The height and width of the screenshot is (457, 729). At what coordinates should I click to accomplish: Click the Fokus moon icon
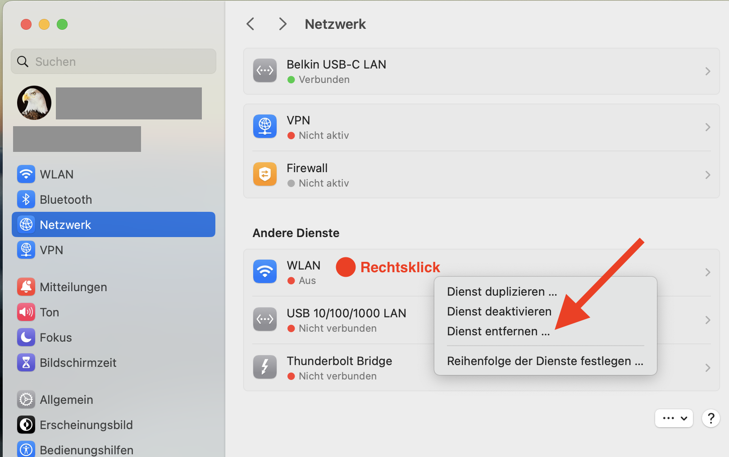tap(26, 337)
